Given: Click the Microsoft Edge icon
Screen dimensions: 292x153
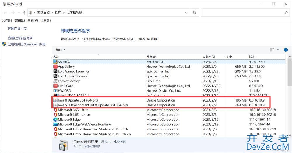Looking at the screenshot, I should pyautogui.click(x=55, y=120).
